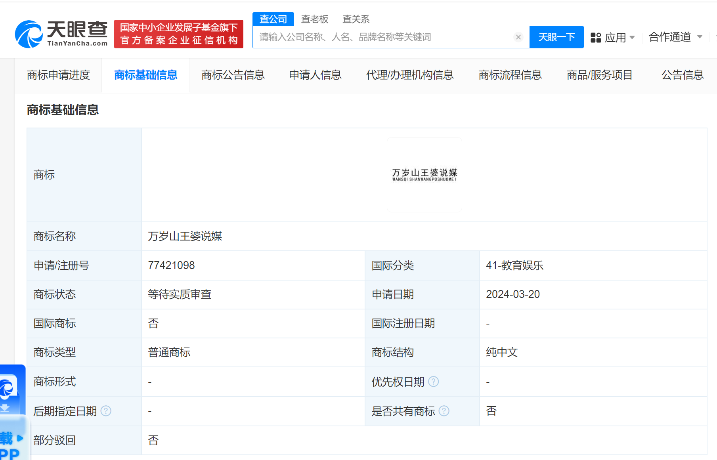Image resolution: width=717 pixels, height=460 pixels.
Task: Click into the company name search field
Action: [x=382, y=37]
